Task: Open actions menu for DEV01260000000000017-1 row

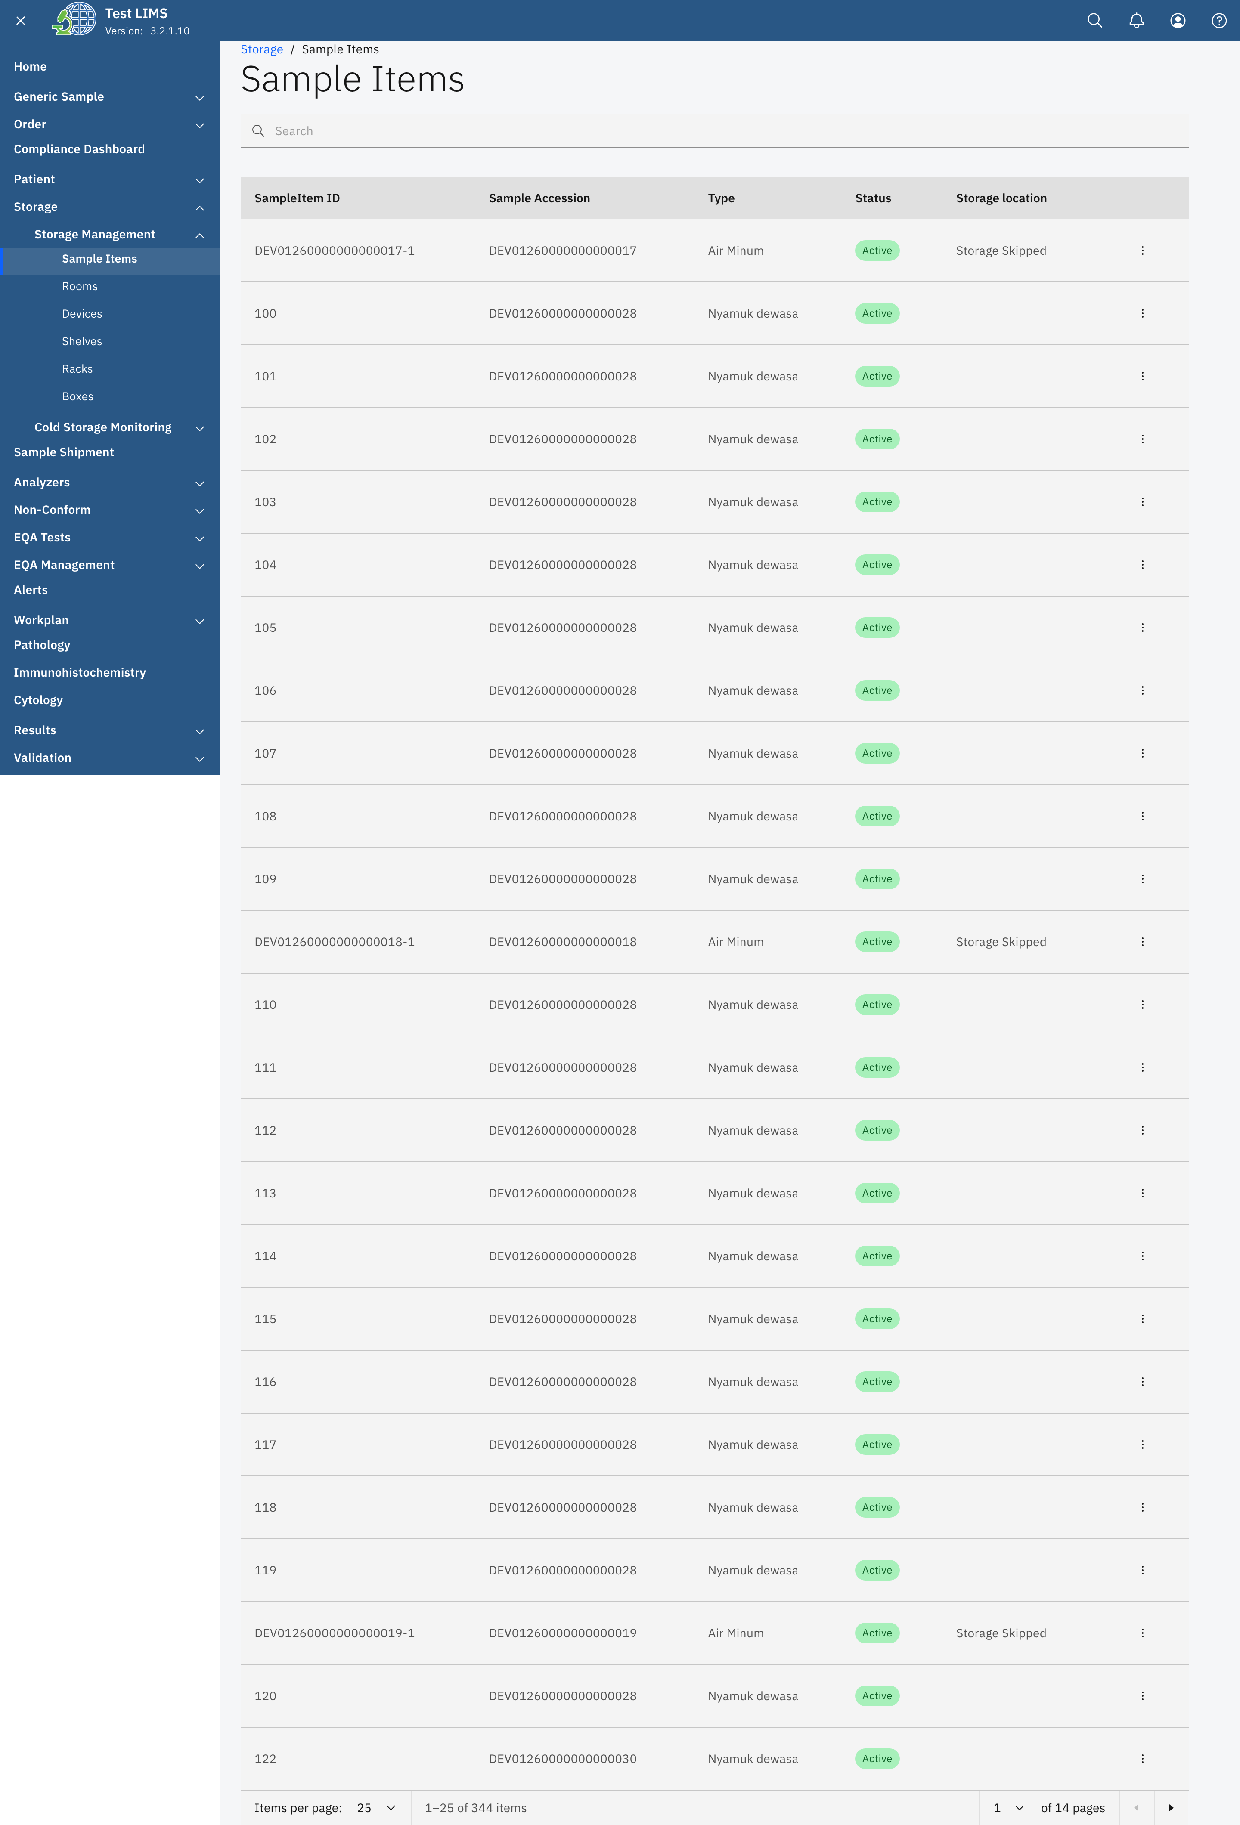Action: pos(1142,251)
